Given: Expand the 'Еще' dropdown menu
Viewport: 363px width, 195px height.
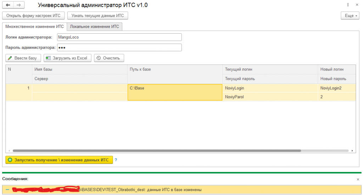Looking at the screenshot, I should [350, 16].
